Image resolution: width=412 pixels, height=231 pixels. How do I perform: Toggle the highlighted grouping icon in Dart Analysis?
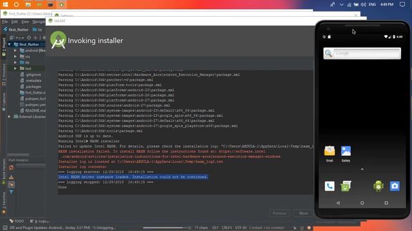click(x=12, y=185)
